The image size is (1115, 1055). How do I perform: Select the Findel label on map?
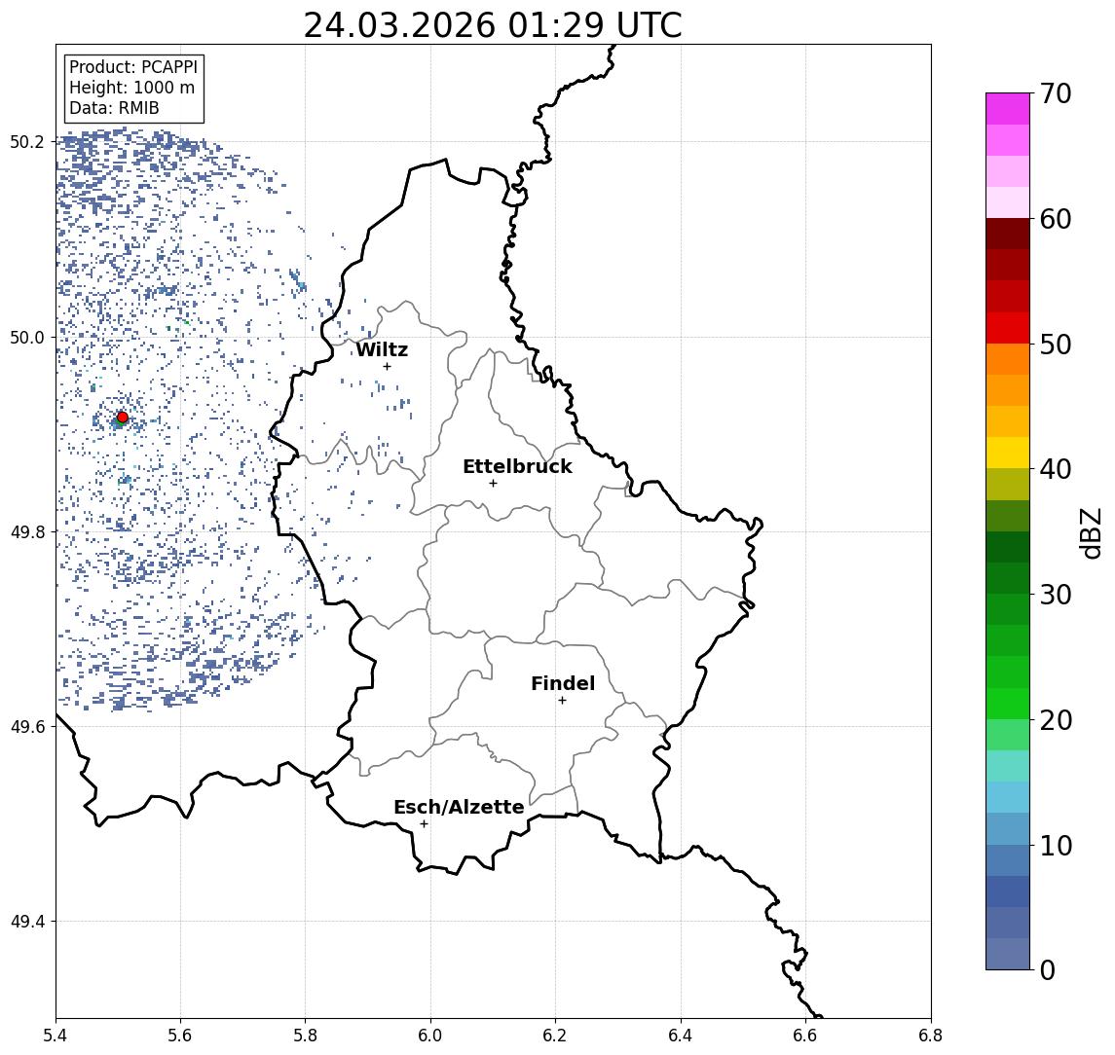(563, 683)
